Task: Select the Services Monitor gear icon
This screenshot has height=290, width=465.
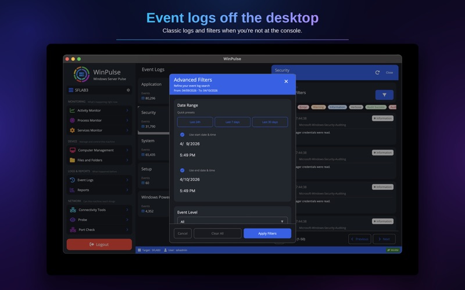Action: (72, 130)
